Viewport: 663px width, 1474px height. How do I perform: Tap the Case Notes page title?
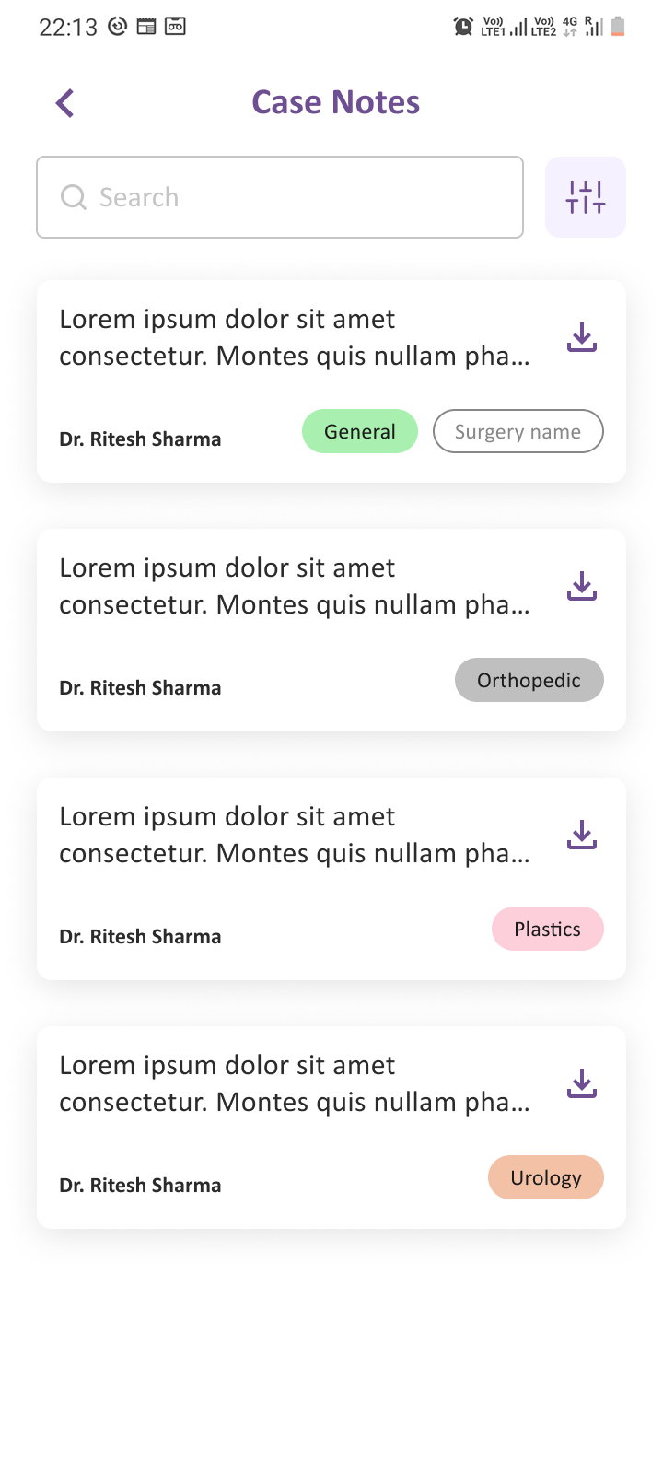336,102
